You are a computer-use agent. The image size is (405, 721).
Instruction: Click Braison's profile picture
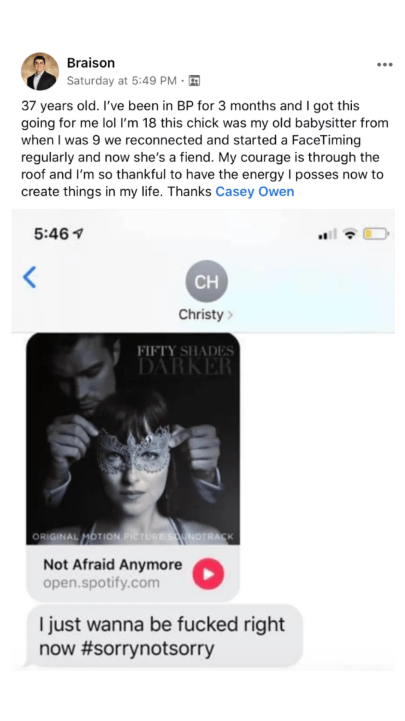(40, 71)
